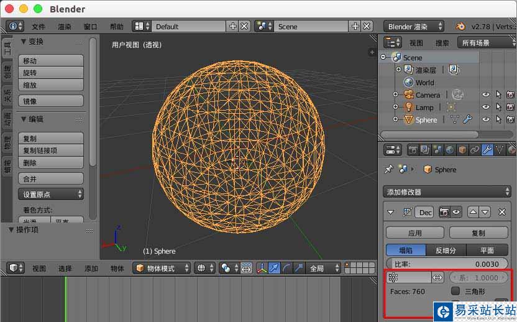Click the Blender logo icon in header

click(460, 26)
